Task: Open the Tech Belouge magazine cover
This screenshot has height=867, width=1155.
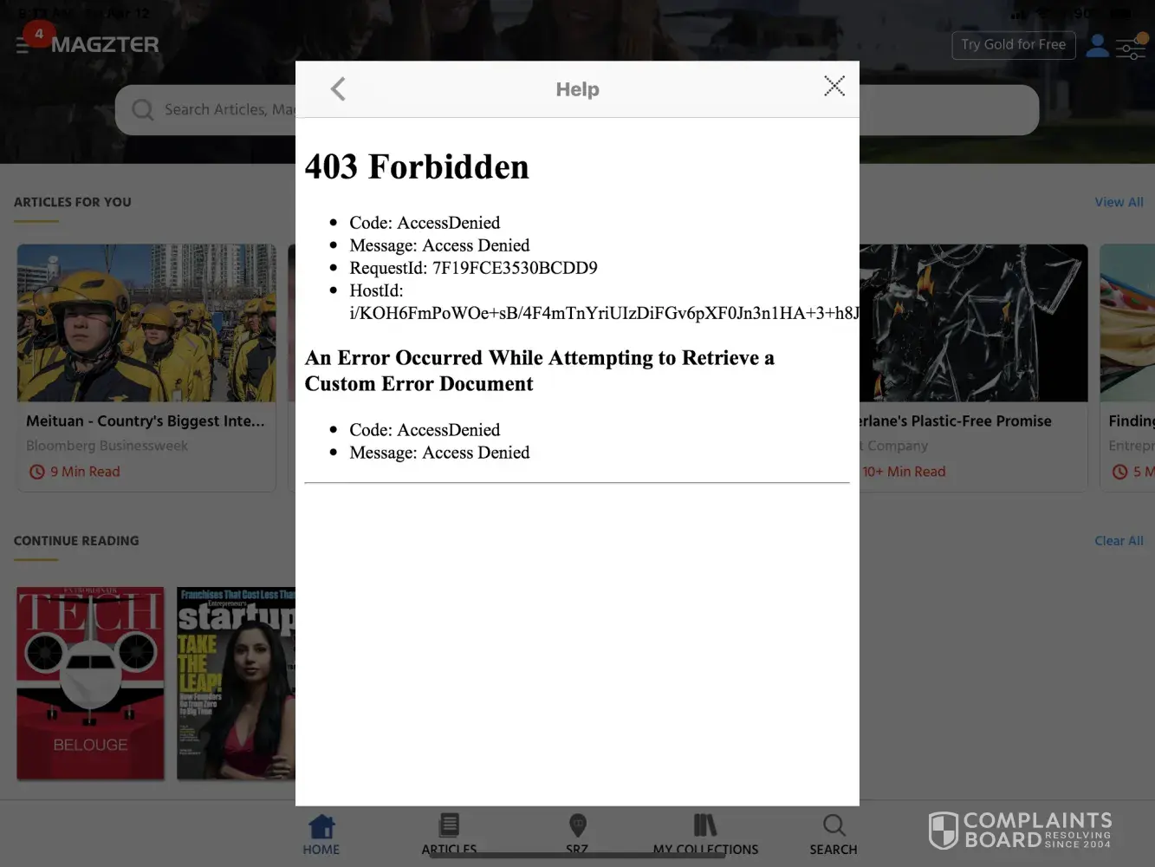Action: [90, 683]
